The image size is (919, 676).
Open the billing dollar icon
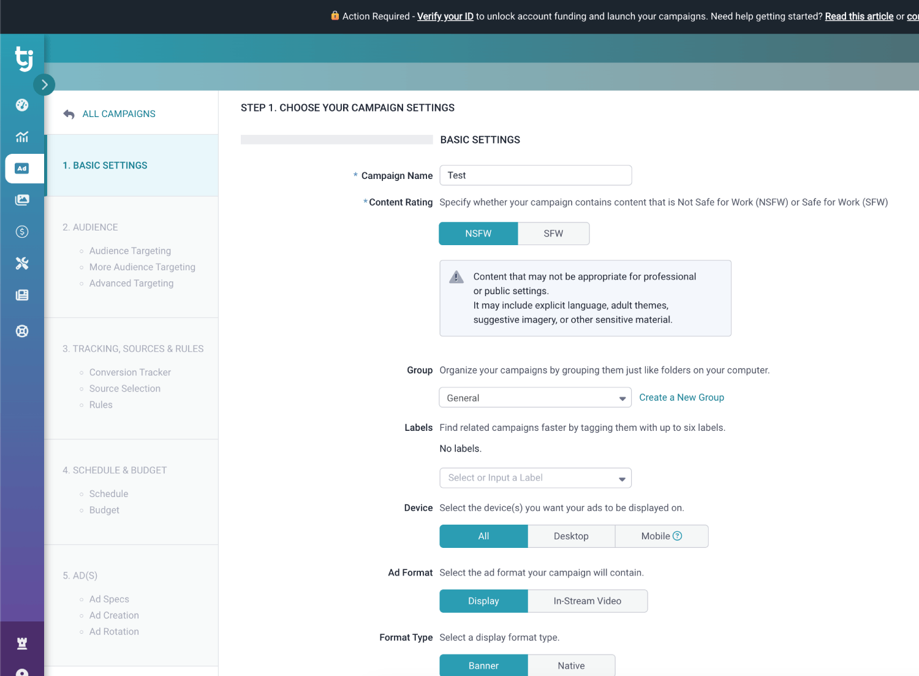22,232
